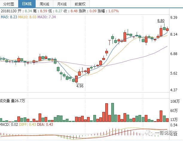Viewport: 183px width, 141px height.
Task: Open the 月K线 tab
Action: (62, 4)
